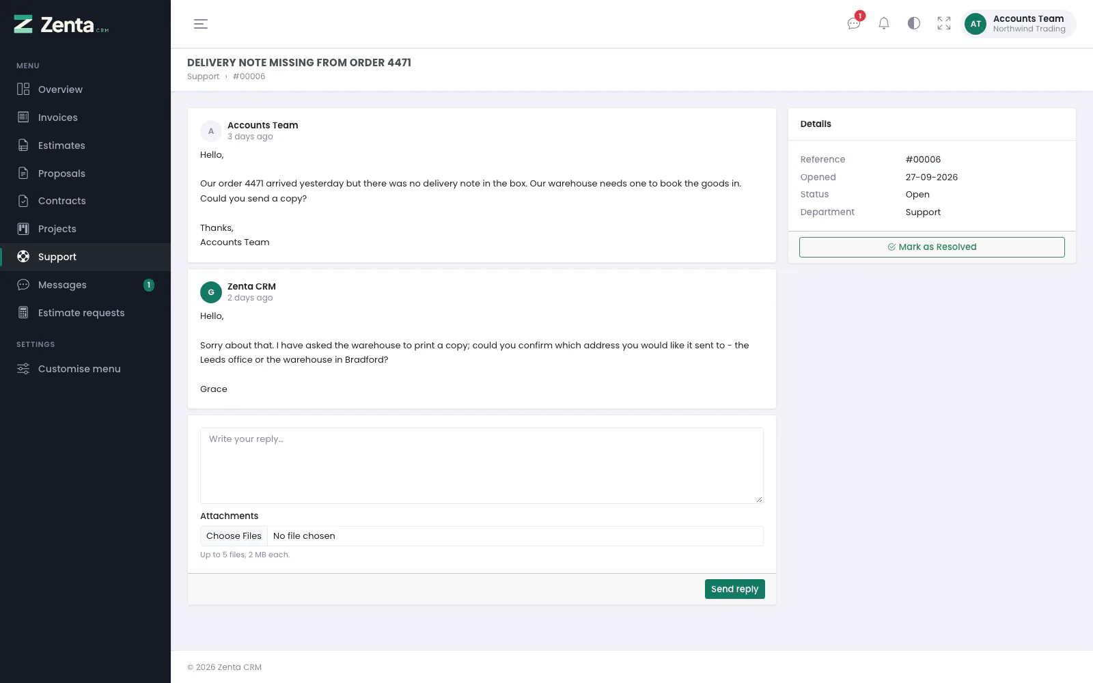Open Accounts Team profile menu
The height and width of the screenshot is (683, 1093).
(1019, 24)
